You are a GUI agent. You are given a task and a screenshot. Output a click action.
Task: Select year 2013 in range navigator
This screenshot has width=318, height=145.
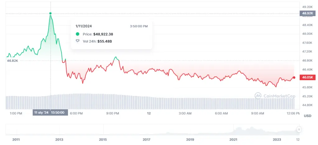tap(59, 139)
